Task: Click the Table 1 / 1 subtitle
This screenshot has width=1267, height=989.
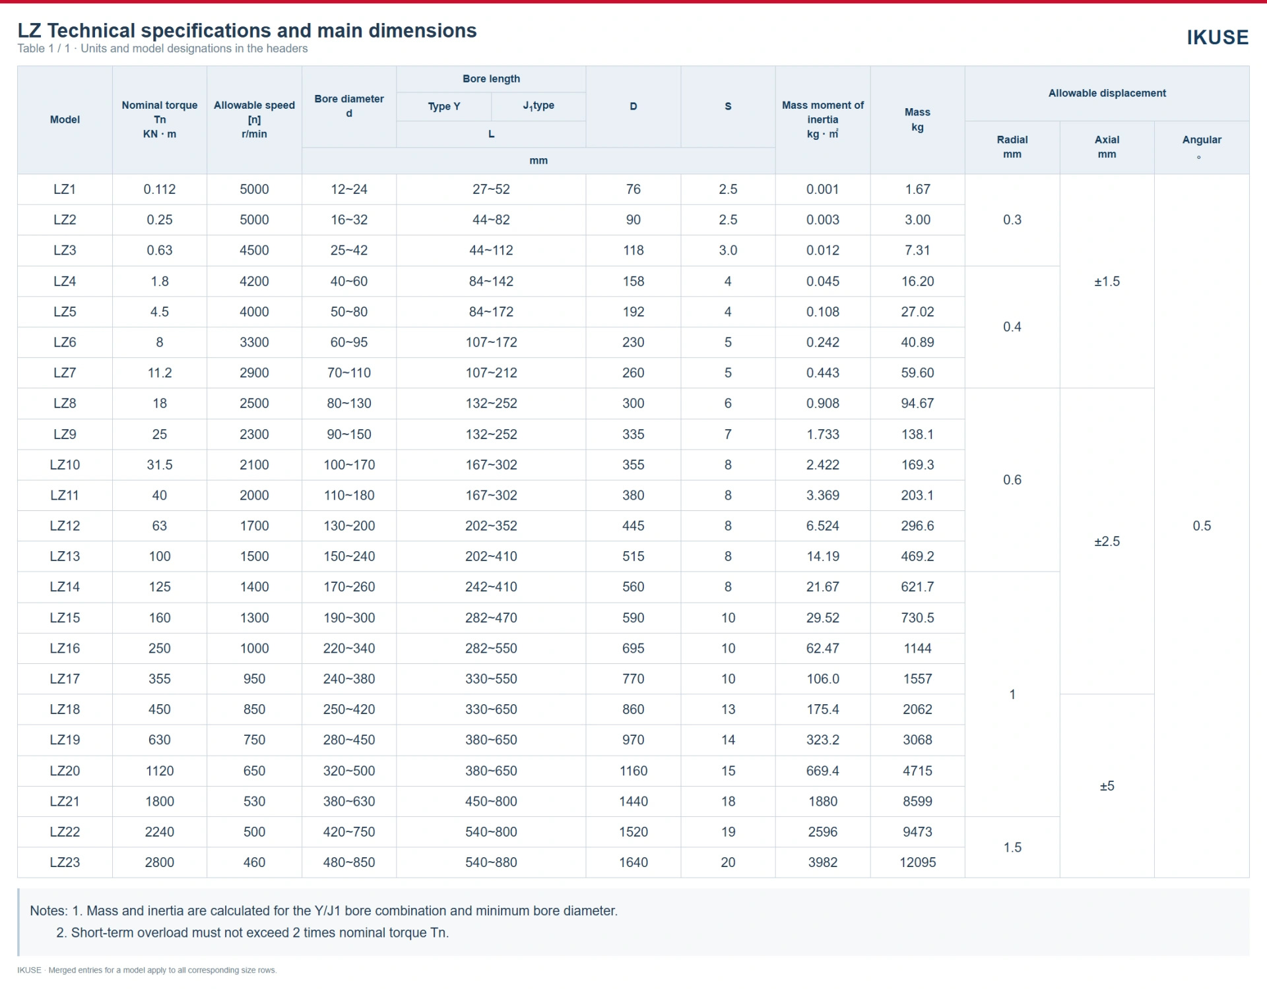Action: [162, 49]
